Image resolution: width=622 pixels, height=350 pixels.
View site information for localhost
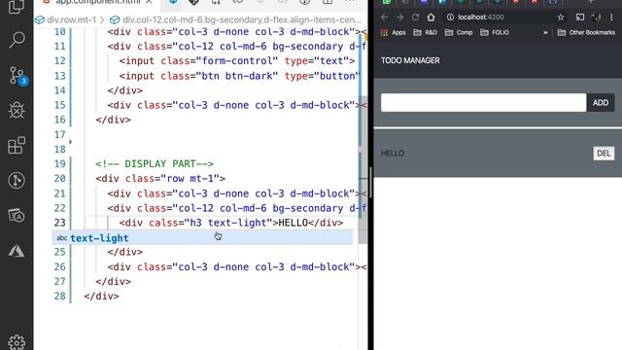coord(450,17)
